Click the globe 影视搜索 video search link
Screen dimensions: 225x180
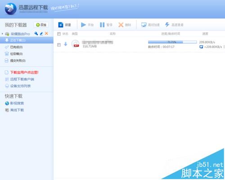(x=17, y=103)
